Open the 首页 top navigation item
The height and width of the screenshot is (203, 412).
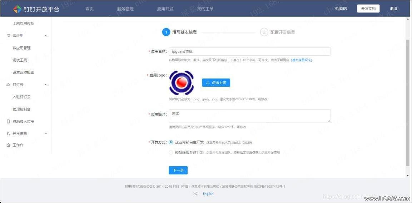pyautogui.click(x=90, y=9)
